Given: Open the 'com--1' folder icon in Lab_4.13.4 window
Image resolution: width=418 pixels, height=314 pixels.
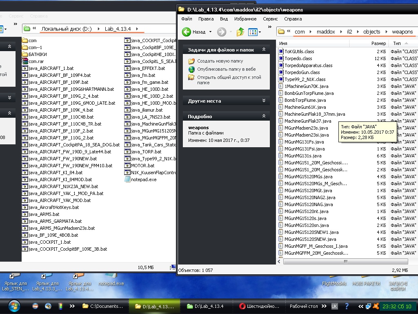Looking at the screenshot, I should [x=25, y=47].
